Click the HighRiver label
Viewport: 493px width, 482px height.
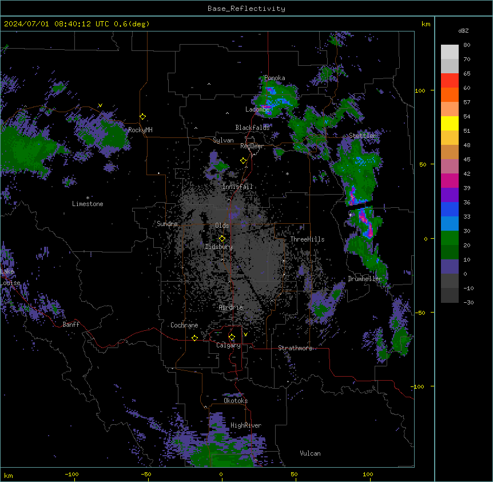pyautogui.click(x=246, y=425)
